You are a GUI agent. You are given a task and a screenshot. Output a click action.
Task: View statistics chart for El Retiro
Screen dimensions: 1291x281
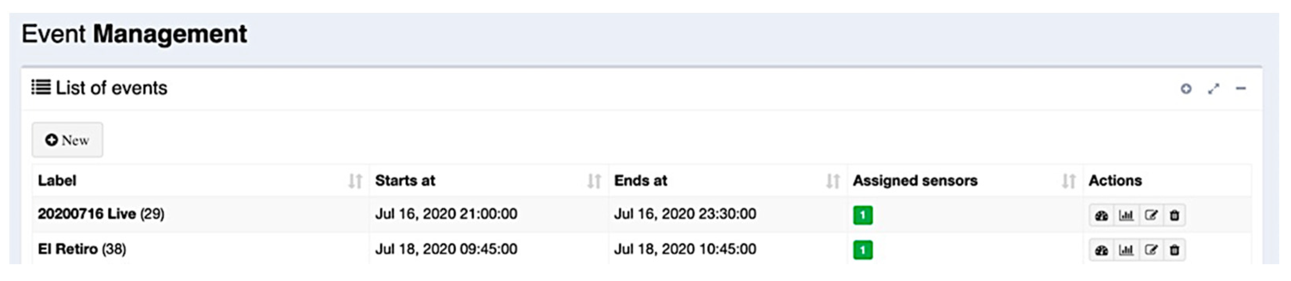(1126, 251)
